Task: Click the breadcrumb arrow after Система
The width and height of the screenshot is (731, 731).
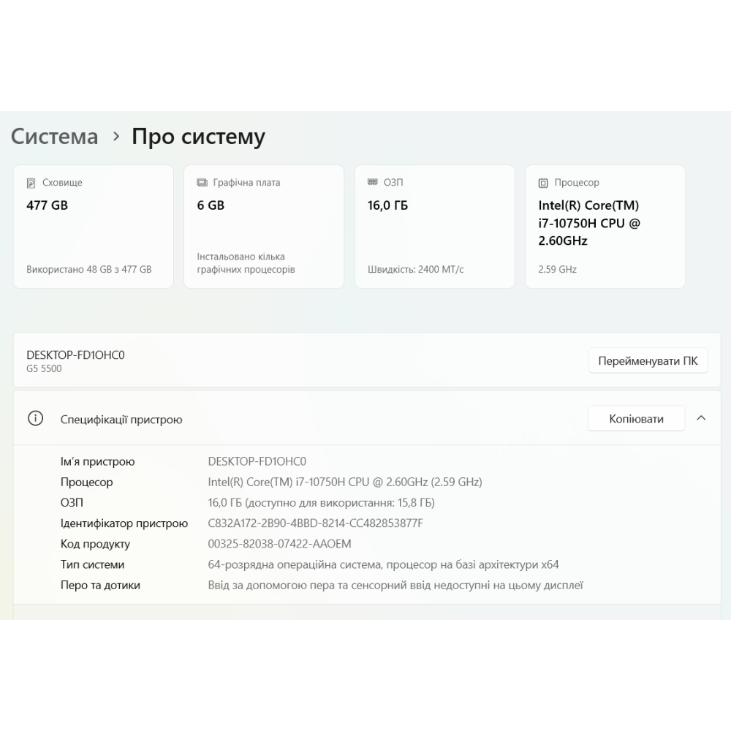Action: pos(115,137)
